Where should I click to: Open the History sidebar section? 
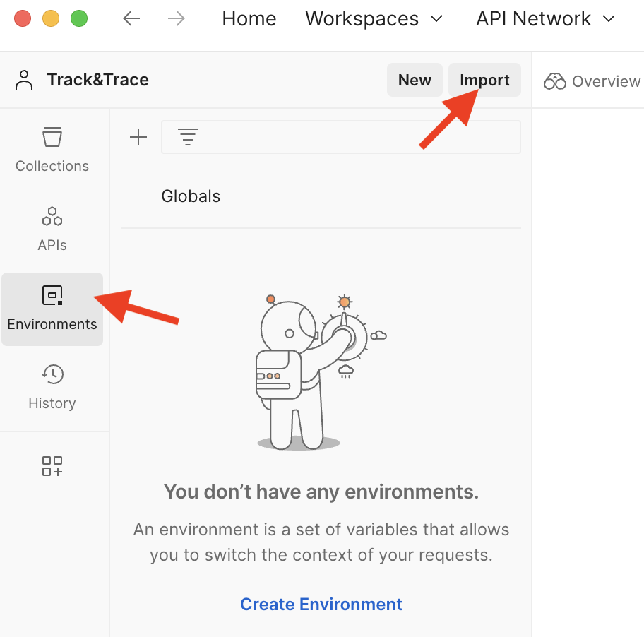(x=52, y=387)
